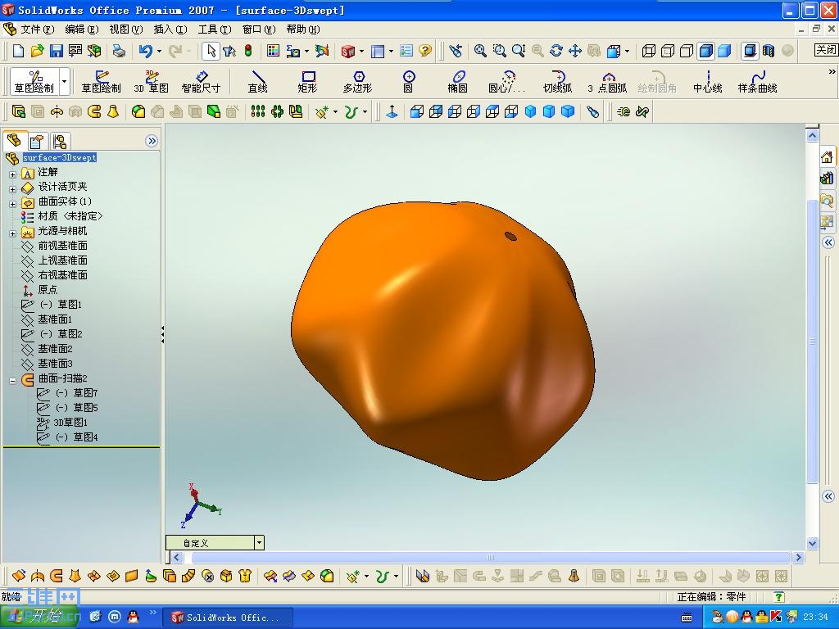
Task: Open the 插入(I) menu
Action: (x=170, y=29)
